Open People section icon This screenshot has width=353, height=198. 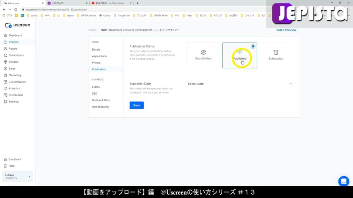coord(6,48)
